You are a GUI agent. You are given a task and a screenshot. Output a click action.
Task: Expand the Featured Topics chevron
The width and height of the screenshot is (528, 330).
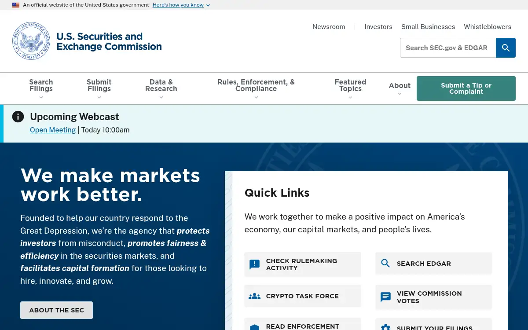point(350,98)
